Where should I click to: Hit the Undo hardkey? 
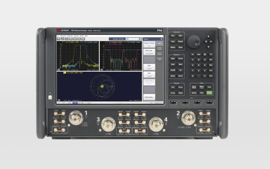[209, 87]
